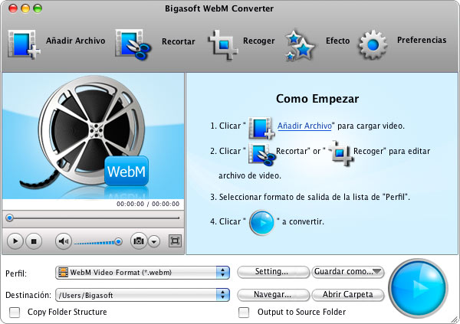The image size is (460, 324).
Task: Open Preferencias gear icon
Action: pos(373,44)
